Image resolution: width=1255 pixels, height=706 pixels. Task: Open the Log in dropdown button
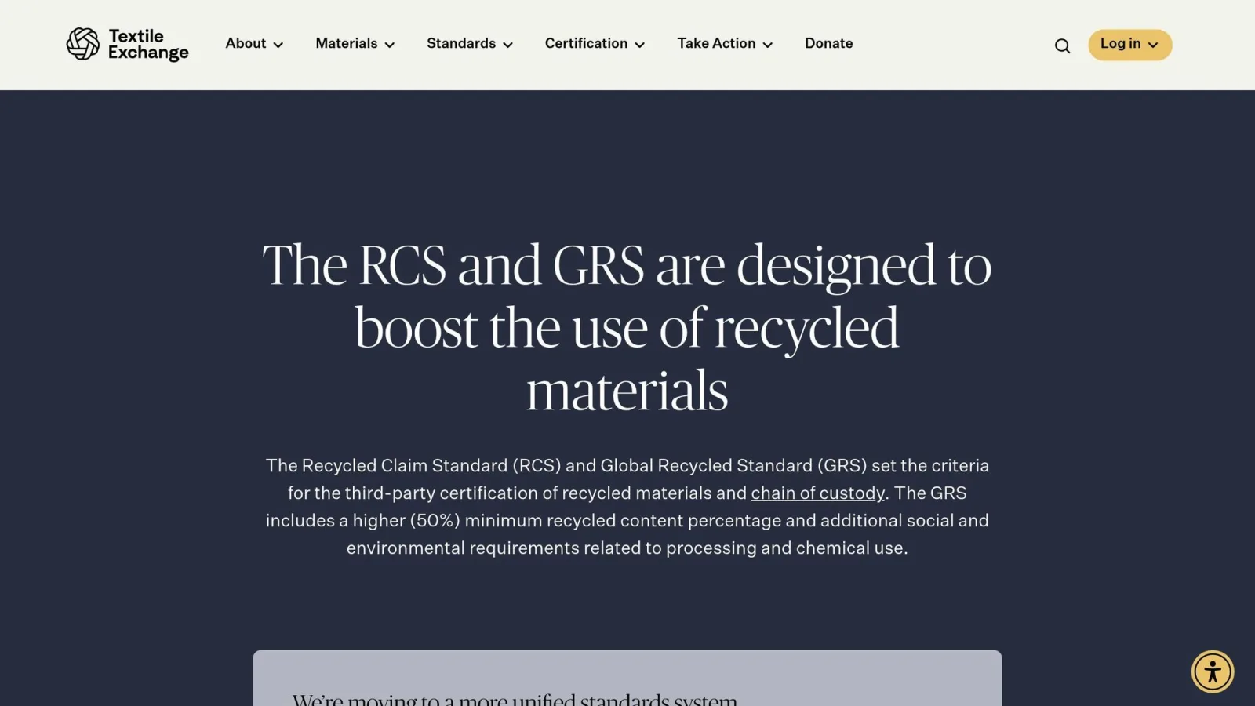click(x=1129, y=45)
